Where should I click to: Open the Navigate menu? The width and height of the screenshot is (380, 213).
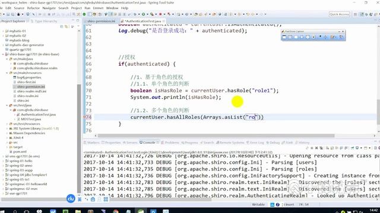[x=49, y=8]
